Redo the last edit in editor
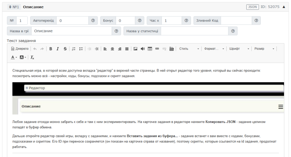The height and width of the screenshot is (157, 291). click(42, 49)
